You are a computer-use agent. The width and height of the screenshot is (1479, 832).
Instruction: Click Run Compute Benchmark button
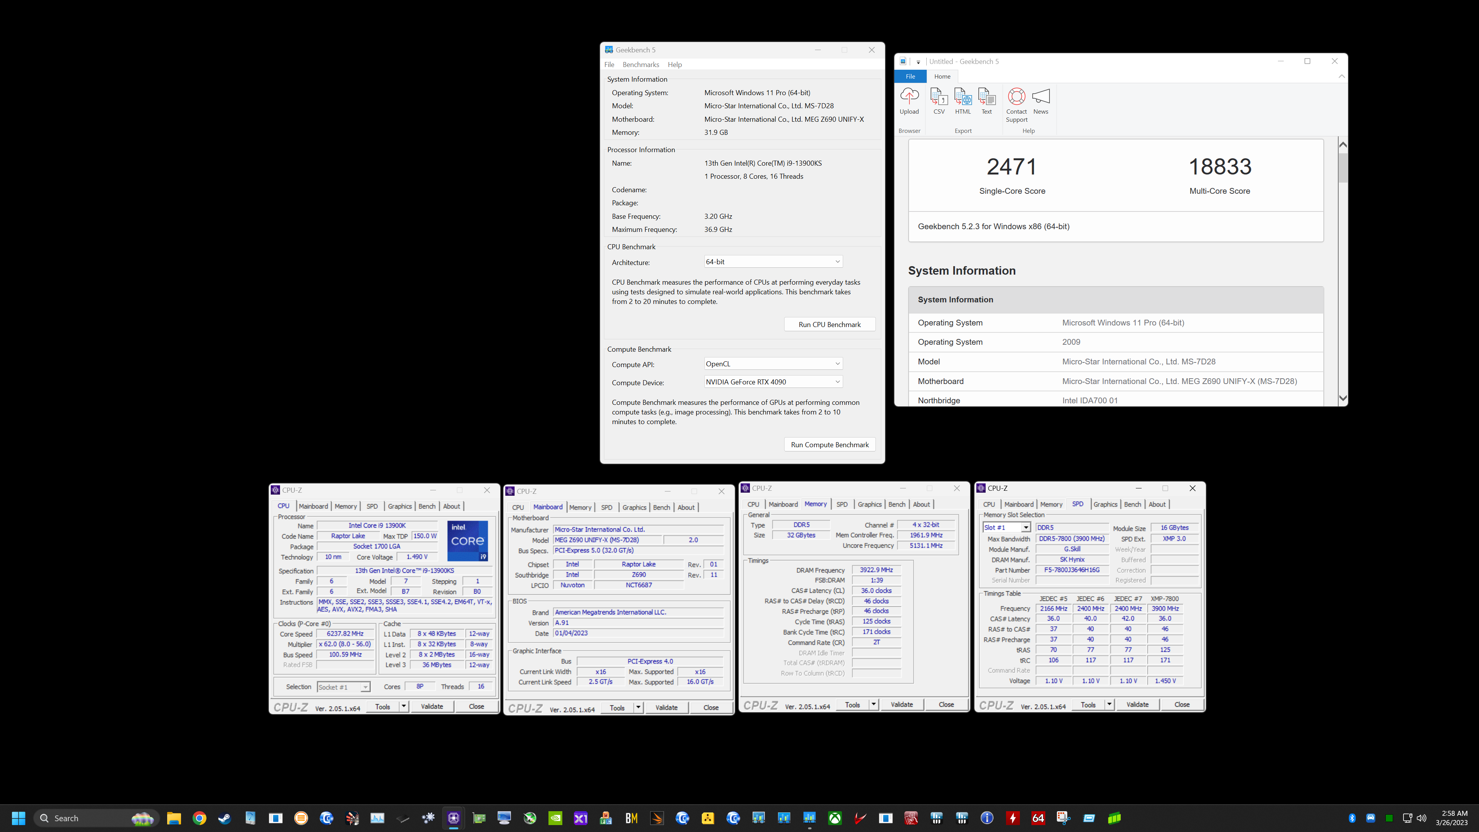coord(830,445)
